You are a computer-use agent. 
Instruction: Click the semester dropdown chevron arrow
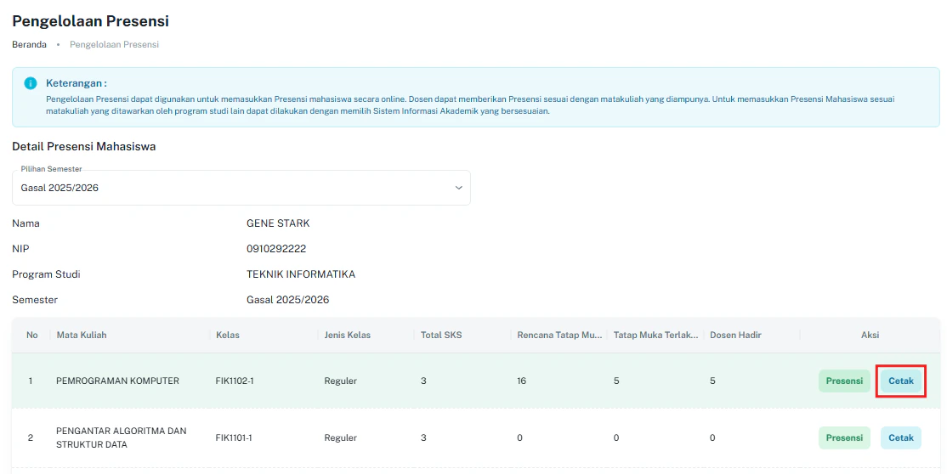[458, 188]
